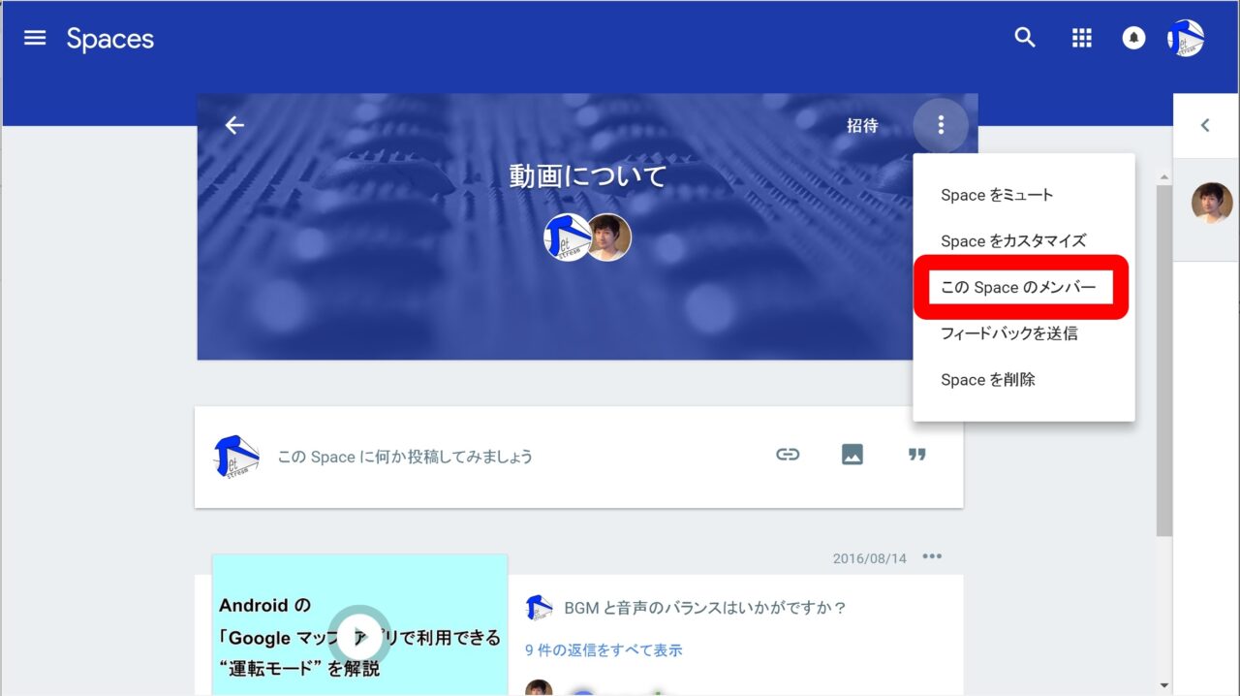Select 'Space をミュート' menu item
The width and height of the screenshot is (1240, 696).
(997, 195)
